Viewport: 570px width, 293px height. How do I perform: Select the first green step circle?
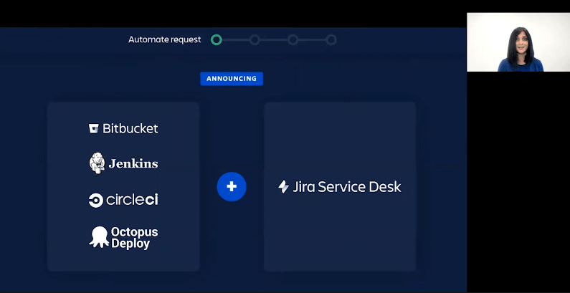coord(217,40)
